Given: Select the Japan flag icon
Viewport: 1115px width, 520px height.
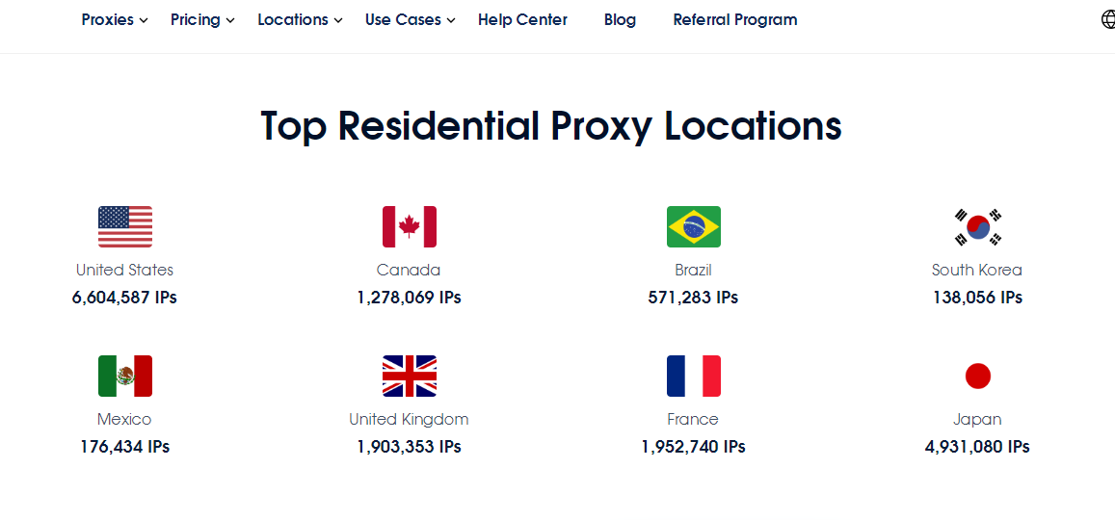Looking at the screenshot, I should (978, 376).
